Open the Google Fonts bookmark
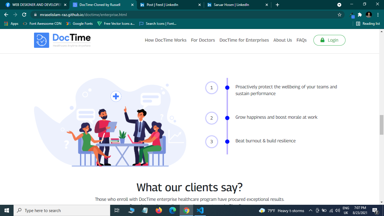384x216 pixels. pos(80,24)
